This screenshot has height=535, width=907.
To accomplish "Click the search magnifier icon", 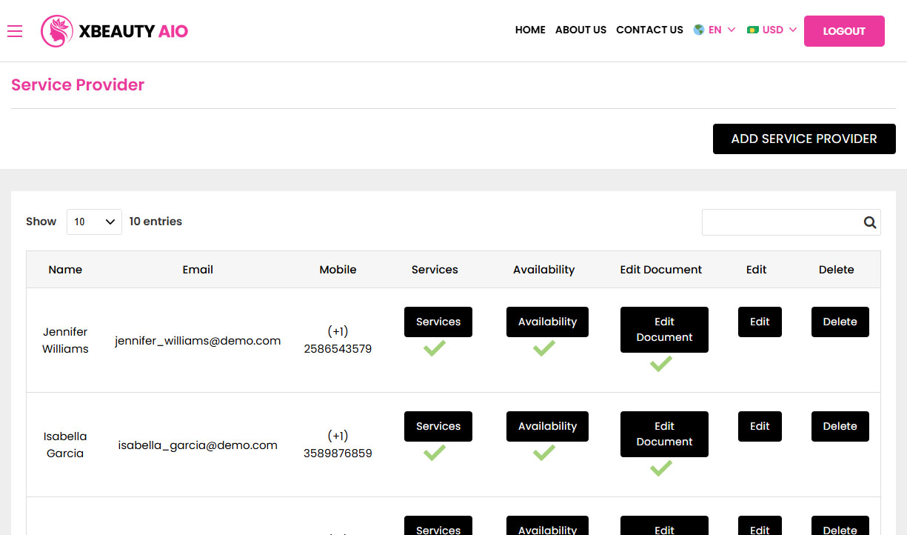I will (869, 222).
